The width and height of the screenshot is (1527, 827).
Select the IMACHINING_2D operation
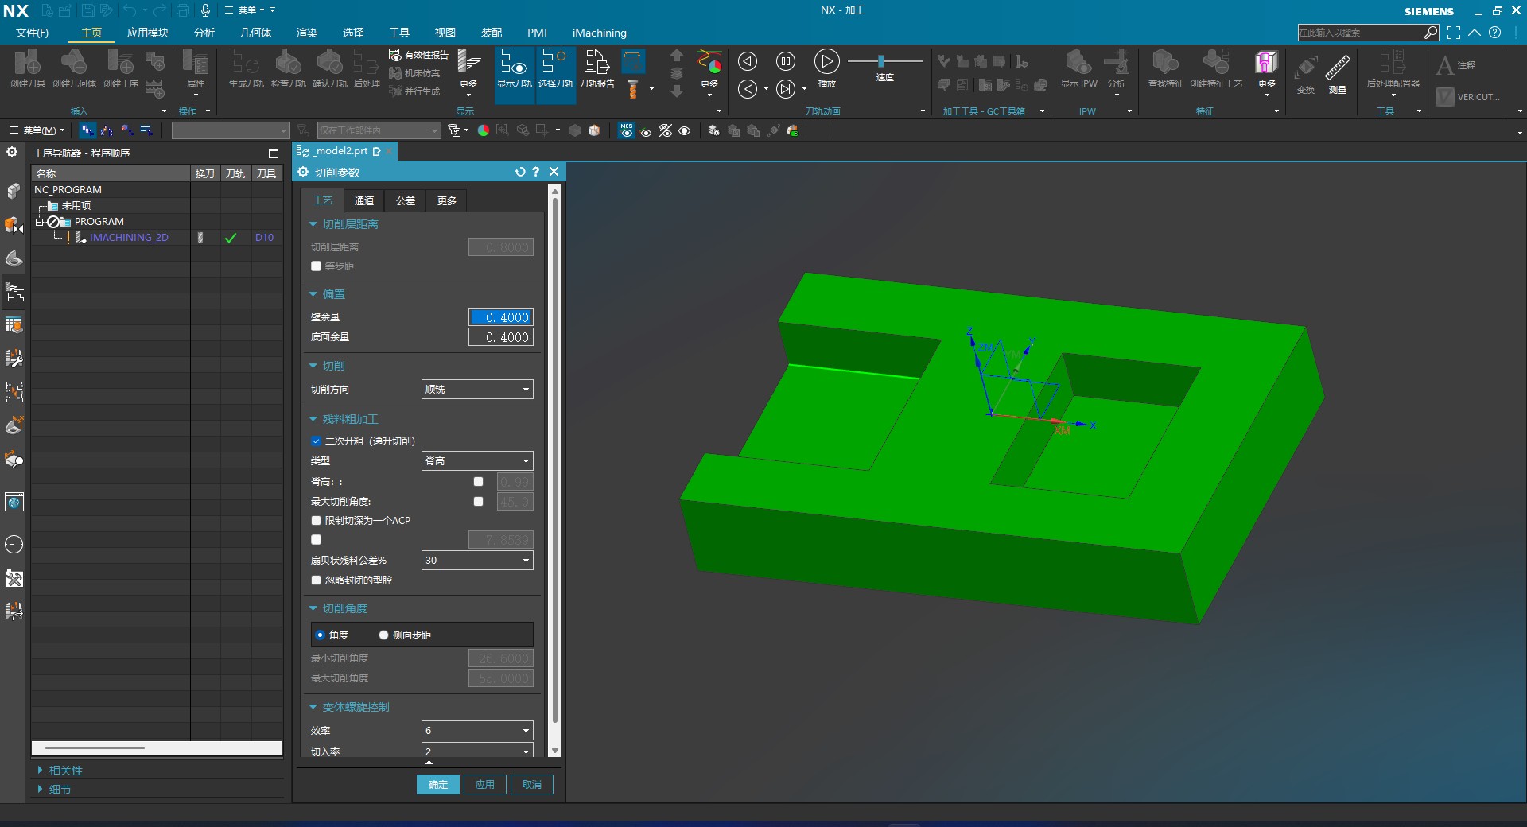(129, 237)
